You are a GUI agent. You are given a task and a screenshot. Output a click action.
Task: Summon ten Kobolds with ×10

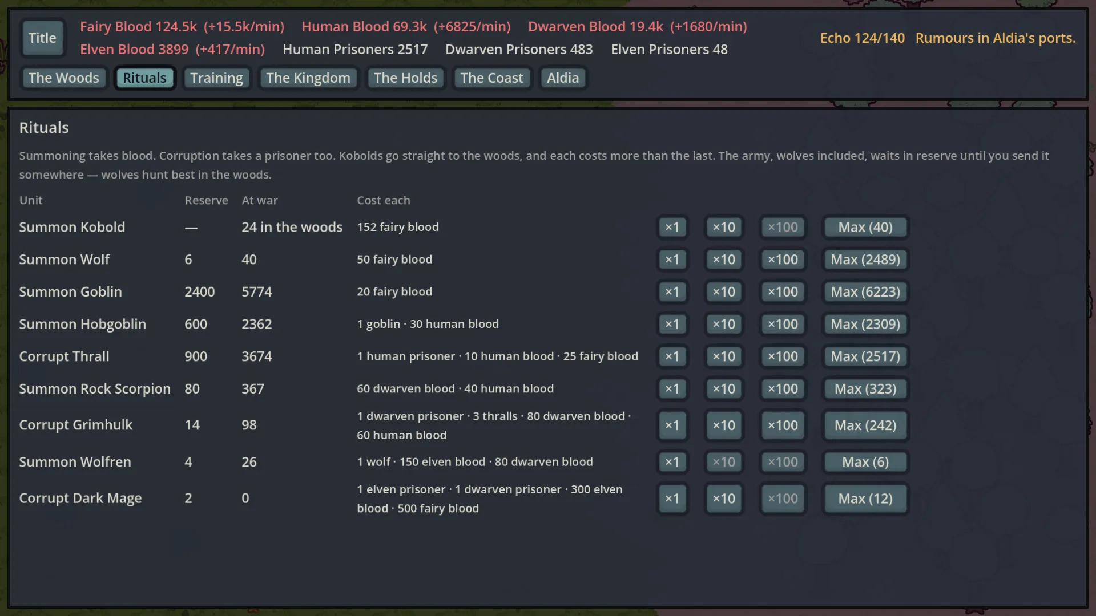[x=724, y=228]
